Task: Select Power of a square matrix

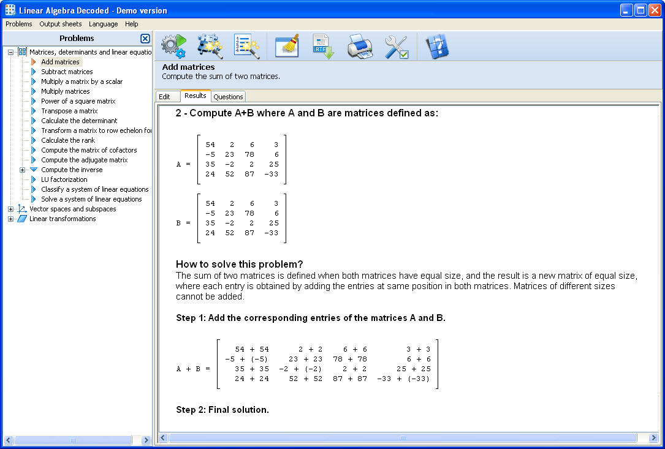Action: pos(78,101)
